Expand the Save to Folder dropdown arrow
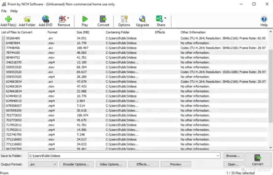Image resolution: width=273 pixels, height=175 pixels. click(218, 156)
